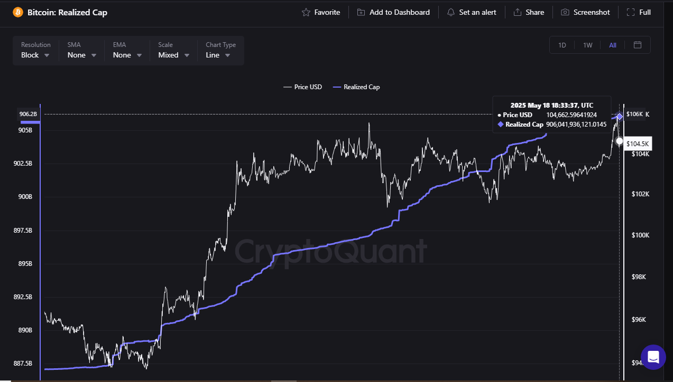Click the Add to Dashboard icon

pyautogui.click(x=361, y=12)
